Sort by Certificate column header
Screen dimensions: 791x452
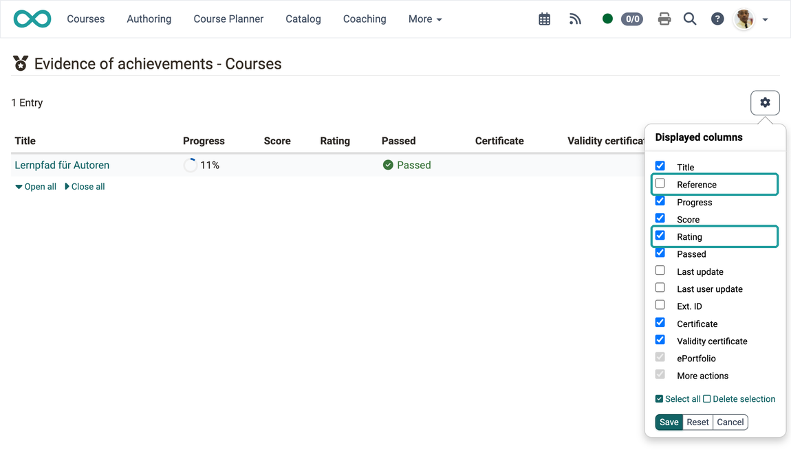coord(499,141)
